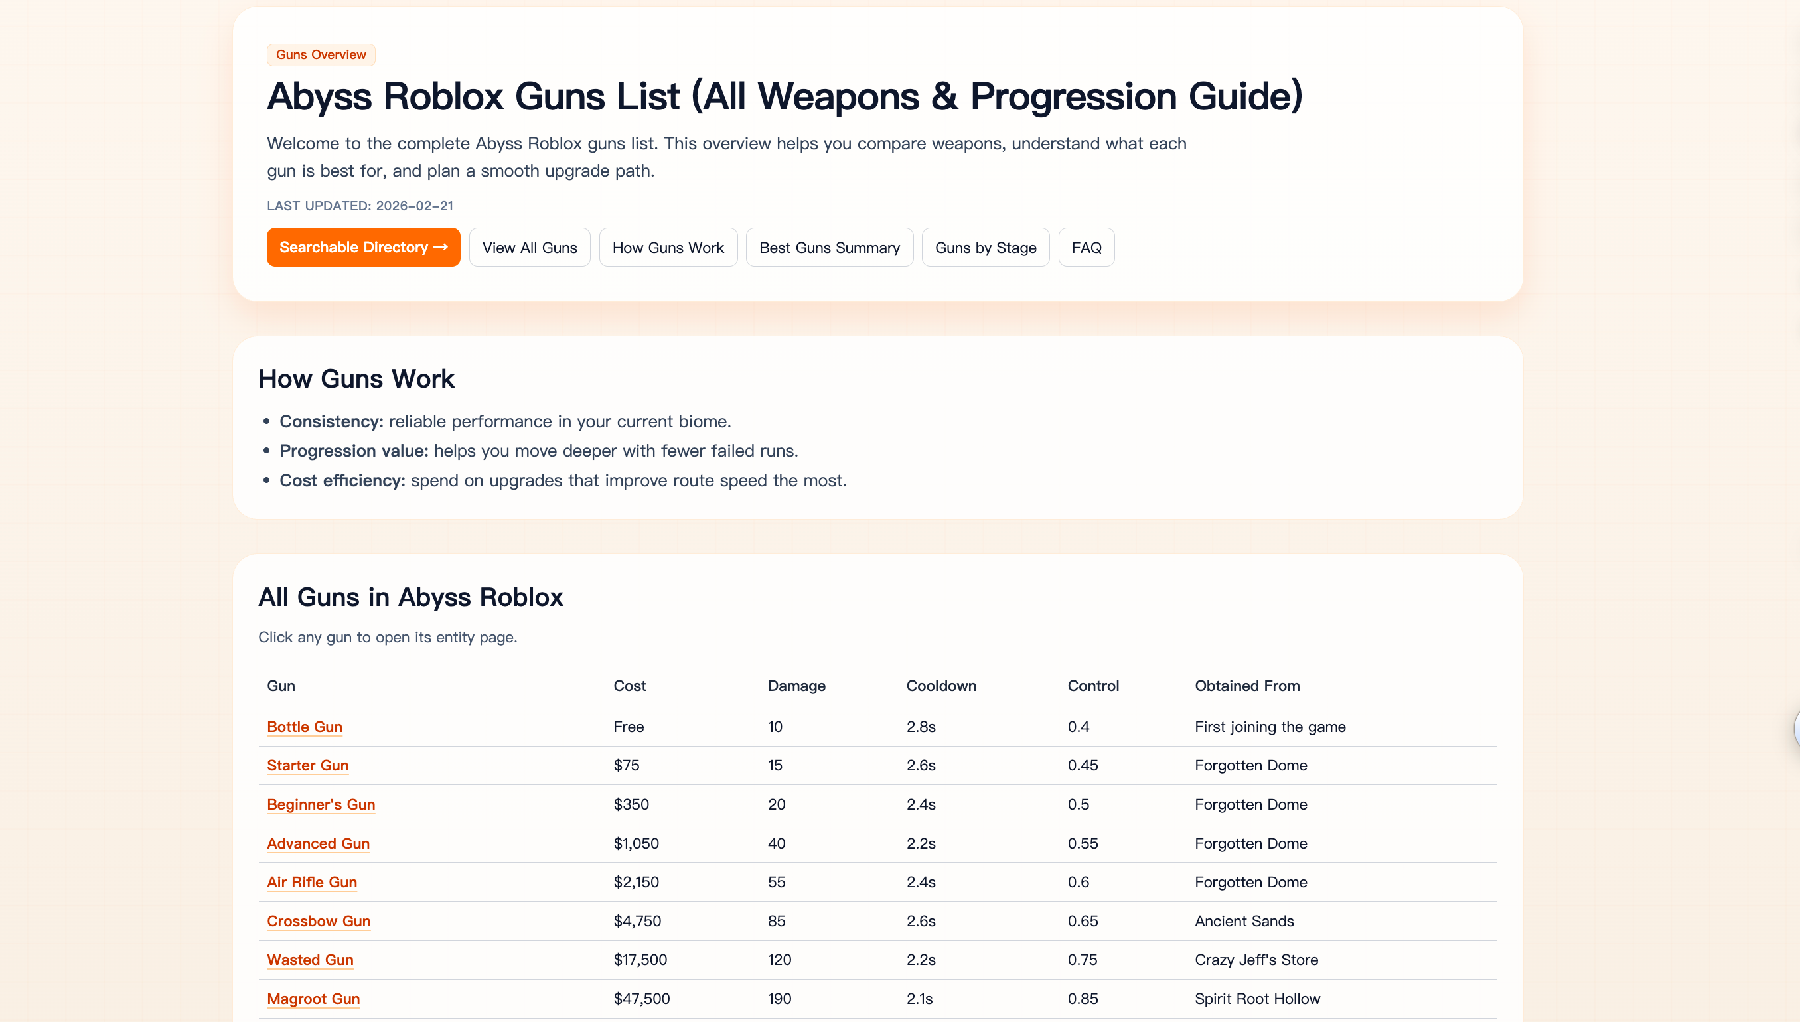Click the Damage column header
Image resolution: width=1800 pixels, height=1022 pixels.
click(x=796, y=686)
